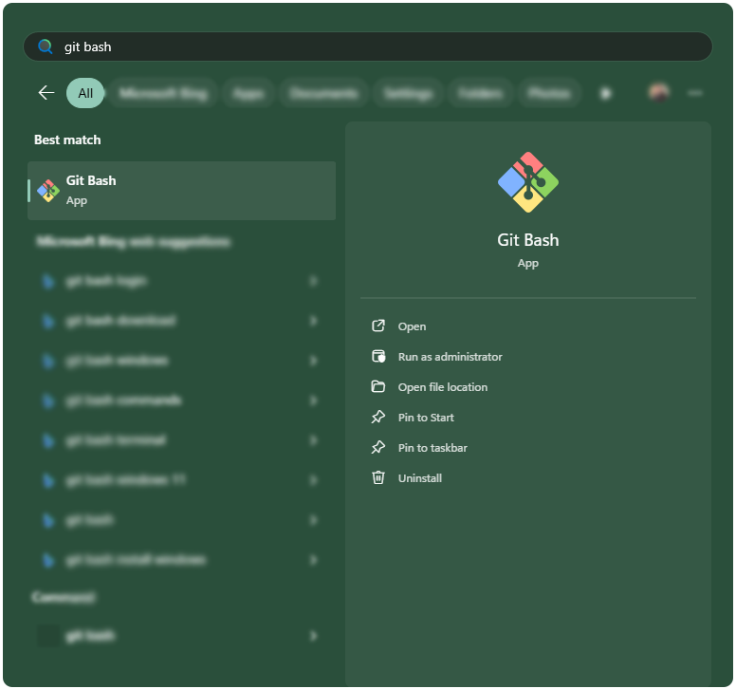Expand the 'git bash download' suggestion chevron

[x=313, y=321]
